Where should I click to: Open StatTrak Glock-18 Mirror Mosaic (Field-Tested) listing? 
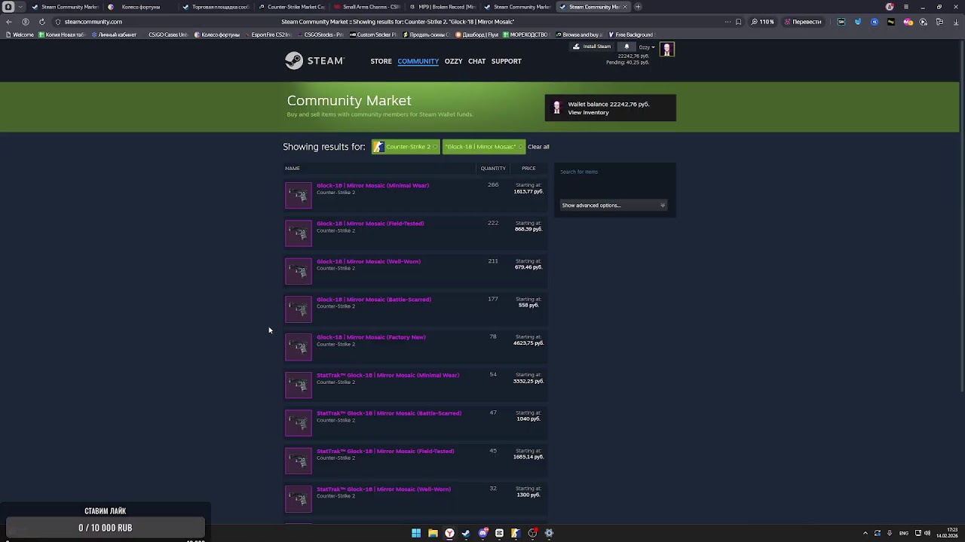[x=385, y=451]
